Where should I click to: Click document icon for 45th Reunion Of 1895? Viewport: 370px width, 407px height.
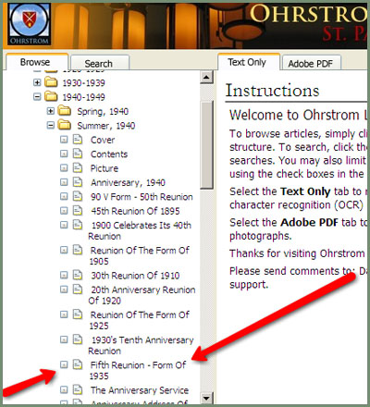pos(78,211)
